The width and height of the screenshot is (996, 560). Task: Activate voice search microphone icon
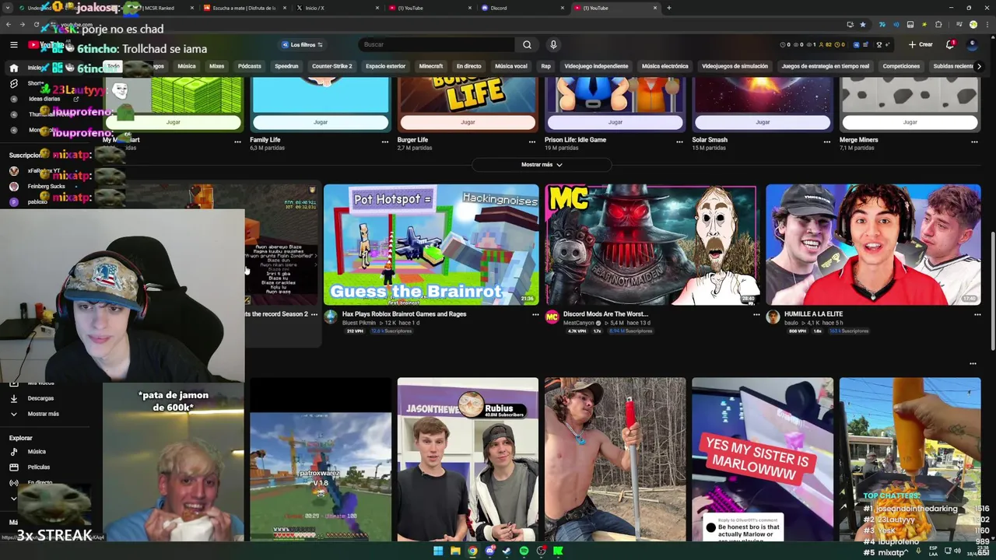click(553, 44)
